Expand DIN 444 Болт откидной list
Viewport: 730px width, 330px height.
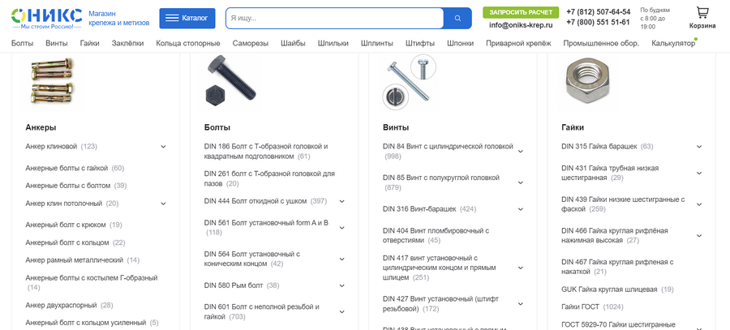341,202
